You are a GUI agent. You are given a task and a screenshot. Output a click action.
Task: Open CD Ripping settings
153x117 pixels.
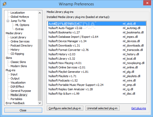(x=17, y=54)
